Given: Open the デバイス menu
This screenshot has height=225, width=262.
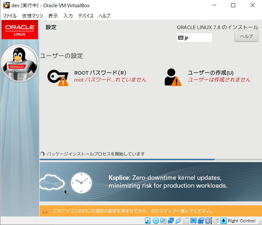Looking at the screenshot, I should [x=86, y=16].
